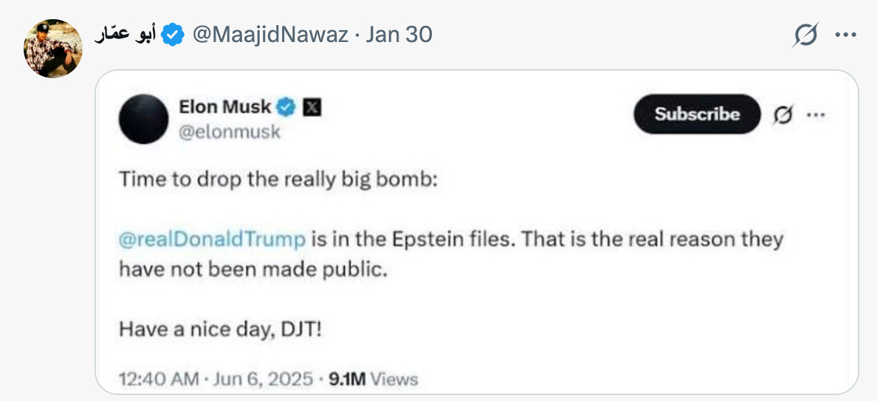Click the 'Have a nice day, DJT!' line

click(x=221, y=329)
